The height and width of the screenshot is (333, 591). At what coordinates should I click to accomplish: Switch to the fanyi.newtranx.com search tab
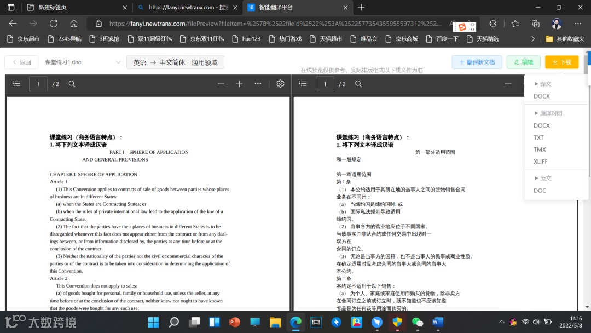point(187,7)
